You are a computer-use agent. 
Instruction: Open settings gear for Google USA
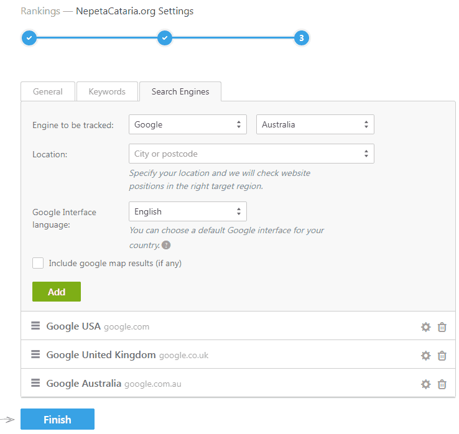point(425,327)
